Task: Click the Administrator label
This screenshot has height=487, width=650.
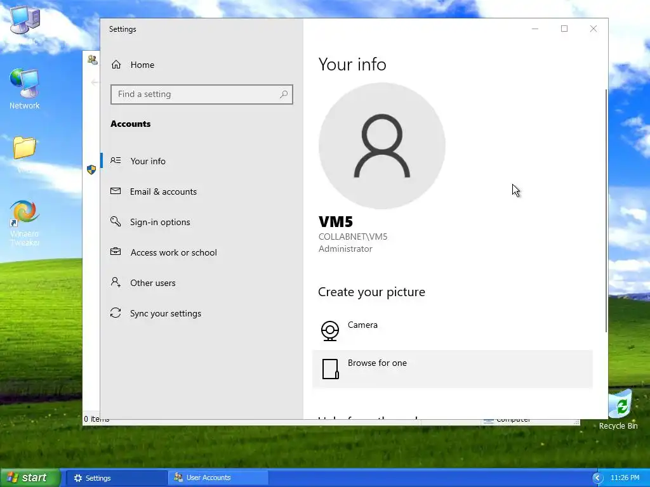Action: click(x=345, y=249)
